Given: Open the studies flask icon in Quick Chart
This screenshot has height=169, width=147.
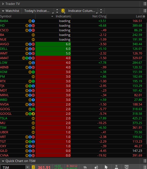Looking at the screenshot, I should pyautogui.click(x=116, y=167).
